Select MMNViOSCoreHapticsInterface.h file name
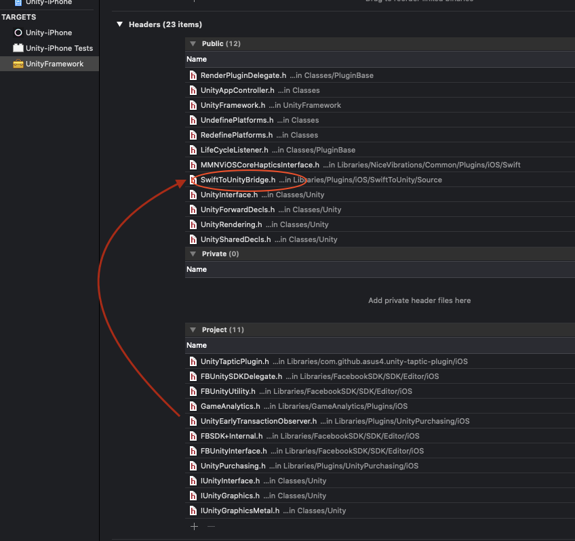 [x=260, y=165]
